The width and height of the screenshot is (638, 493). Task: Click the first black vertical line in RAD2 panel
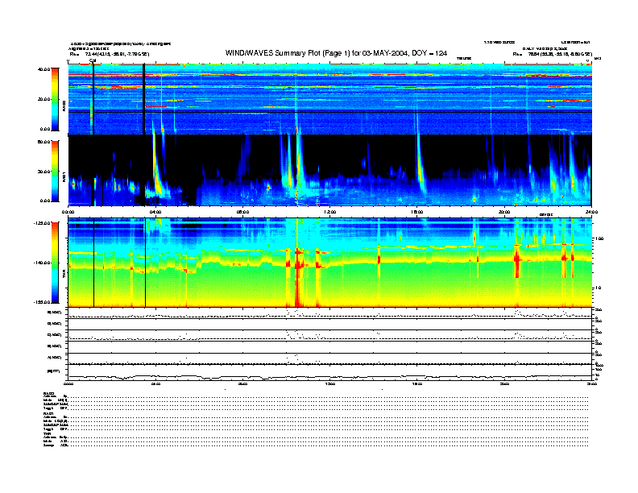[93, 97]
